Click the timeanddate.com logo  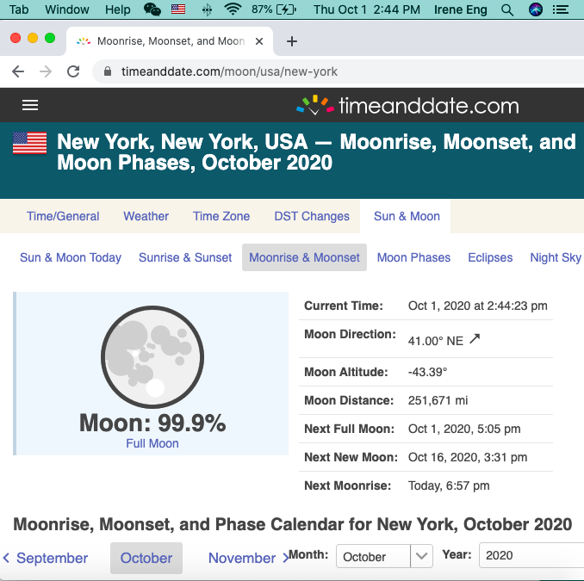click(x=407, y=106)
